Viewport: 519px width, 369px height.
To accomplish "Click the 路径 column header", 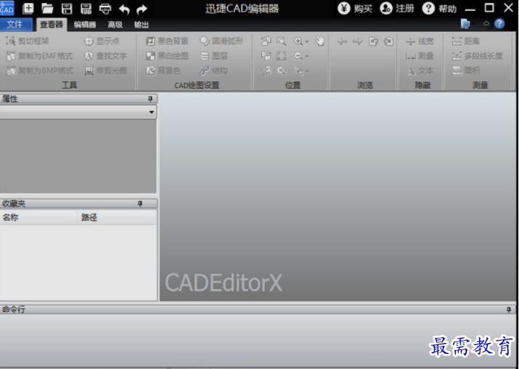I will 117,217.
